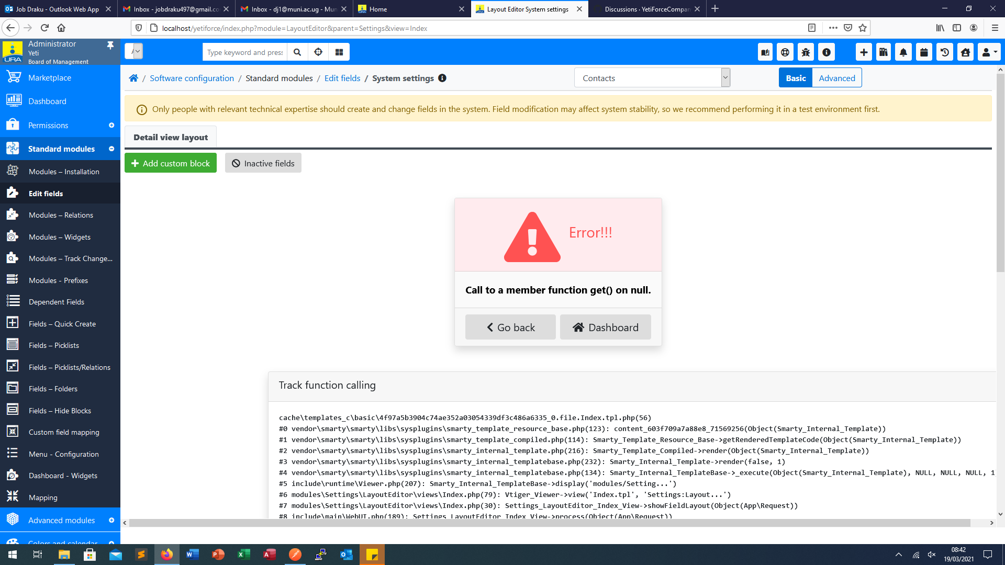Open Fields – Picklists menu item
This screenshot has height=565, width=1005.
[x=54, y=345]
